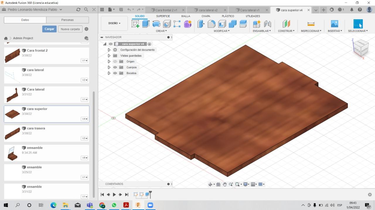Select the Create Sketch tool icon
The height and width of the screenshot is (210, 375).
pos(135,24)
